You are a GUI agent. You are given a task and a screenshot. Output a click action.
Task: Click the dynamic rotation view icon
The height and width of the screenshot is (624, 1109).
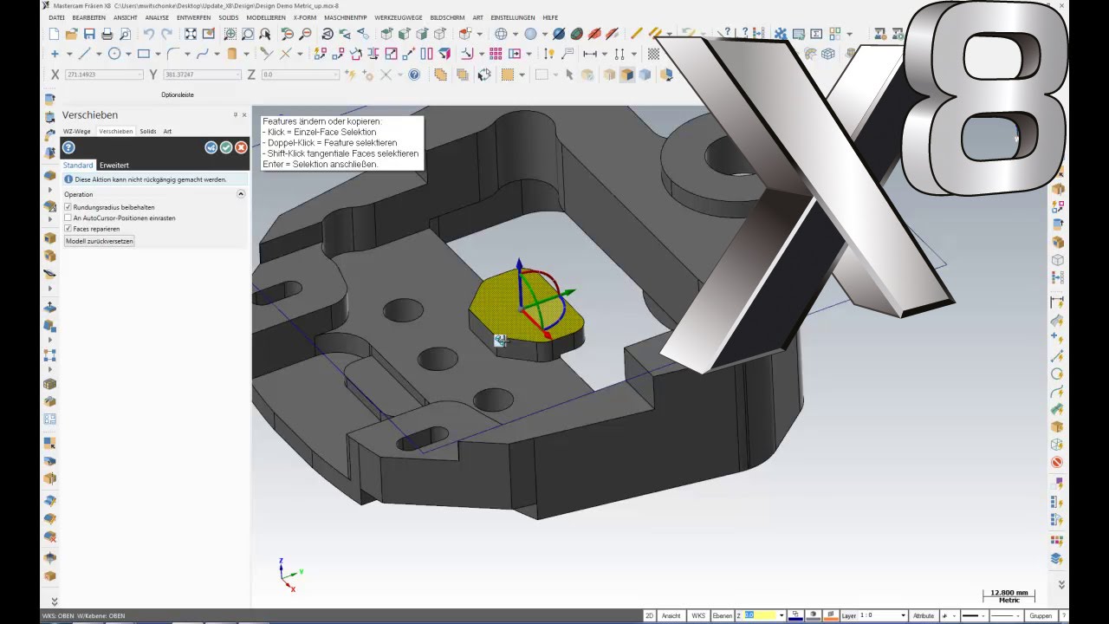click(328, 34)
